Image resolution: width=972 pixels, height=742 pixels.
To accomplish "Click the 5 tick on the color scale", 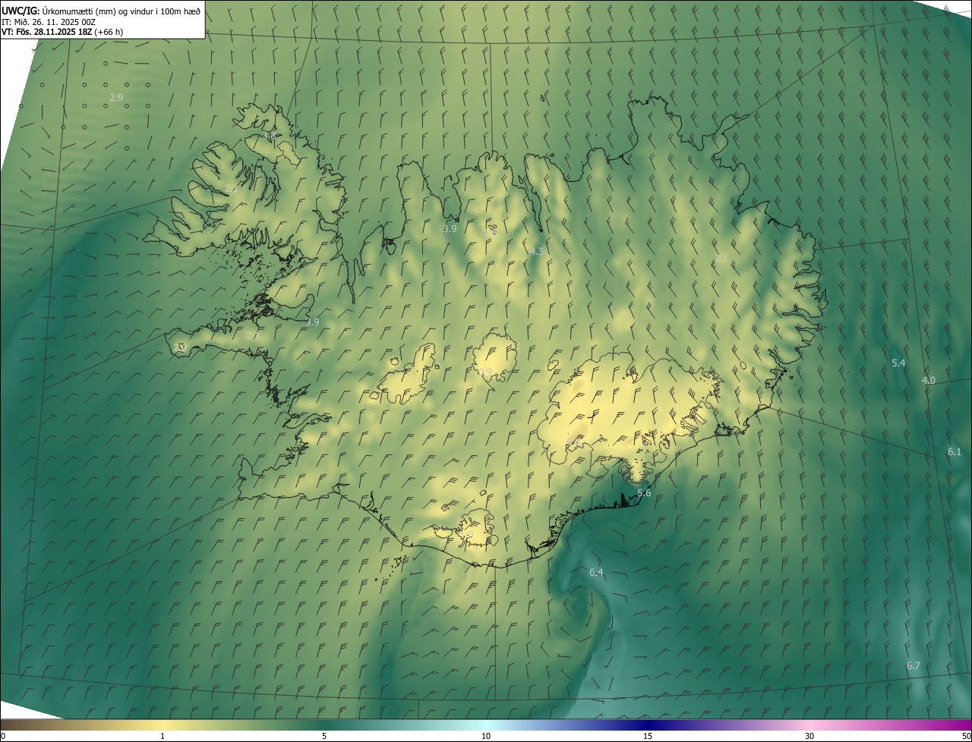I will pos(324,736).
